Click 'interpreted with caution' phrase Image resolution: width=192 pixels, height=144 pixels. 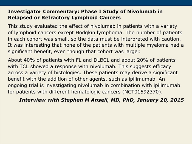(x=151, y=39)
